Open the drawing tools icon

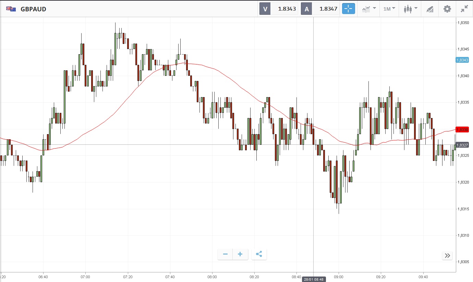pyautogui.click(x=430, y=9)
